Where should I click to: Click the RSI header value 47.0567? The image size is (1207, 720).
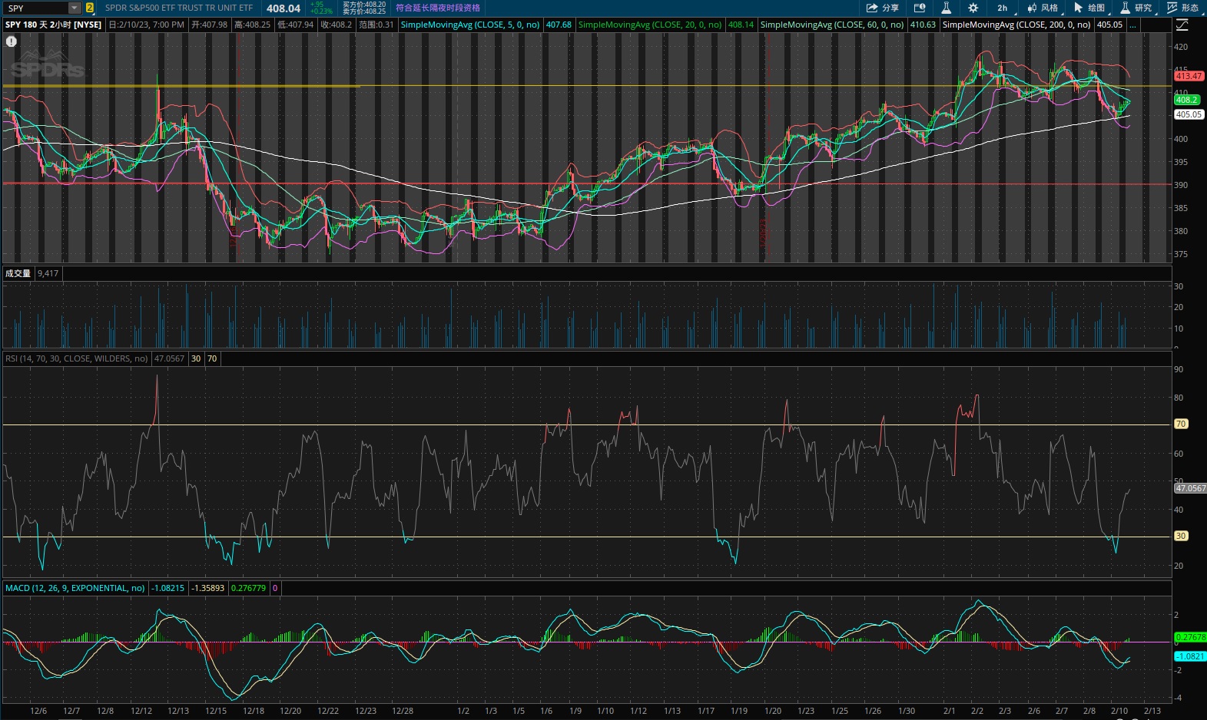[x=169, y=358]
